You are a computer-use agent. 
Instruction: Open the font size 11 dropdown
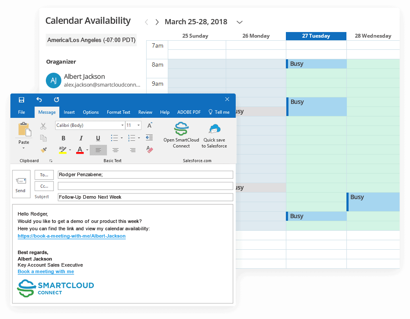[138, 126]
